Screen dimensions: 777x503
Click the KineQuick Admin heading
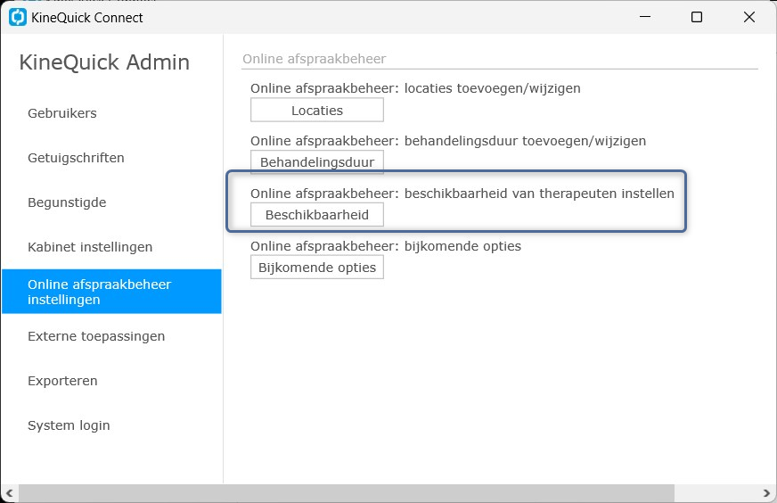tap(104, 62)
